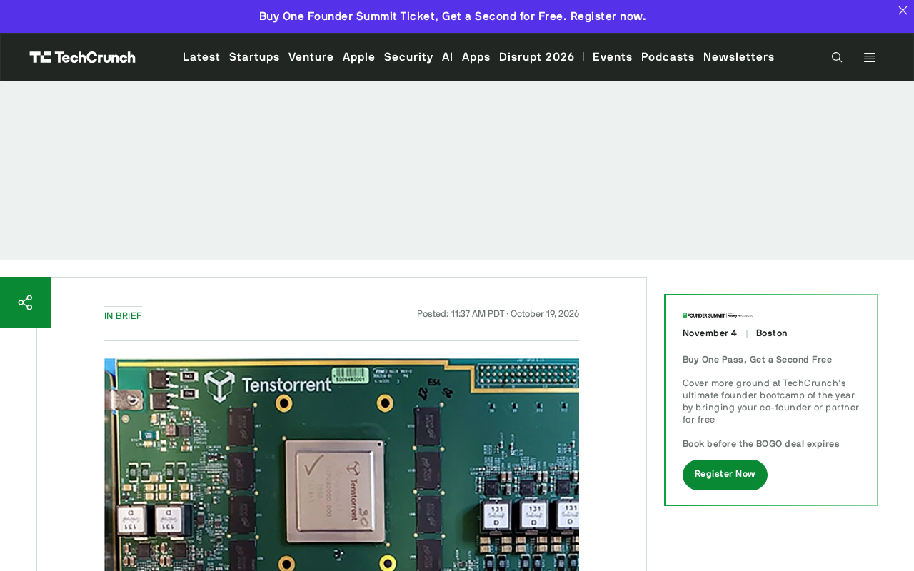Click 'Buy One Pass, Get a Second Free' text
Screen dimensions: 914x571
coord(757,360)
